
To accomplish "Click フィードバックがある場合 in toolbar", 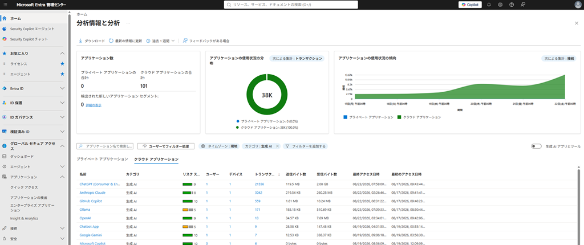I will pos(206,41).
